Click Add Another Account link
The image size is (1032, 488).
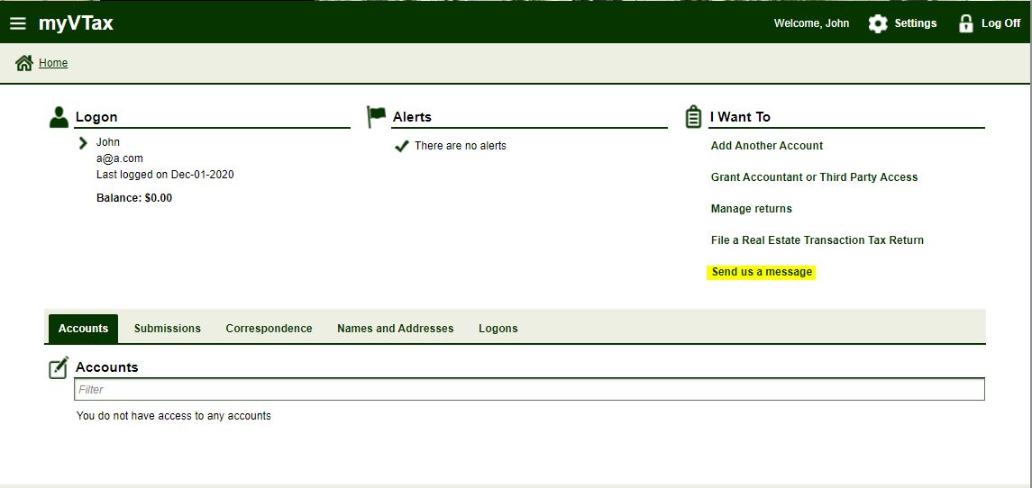(x=767, y=145)
